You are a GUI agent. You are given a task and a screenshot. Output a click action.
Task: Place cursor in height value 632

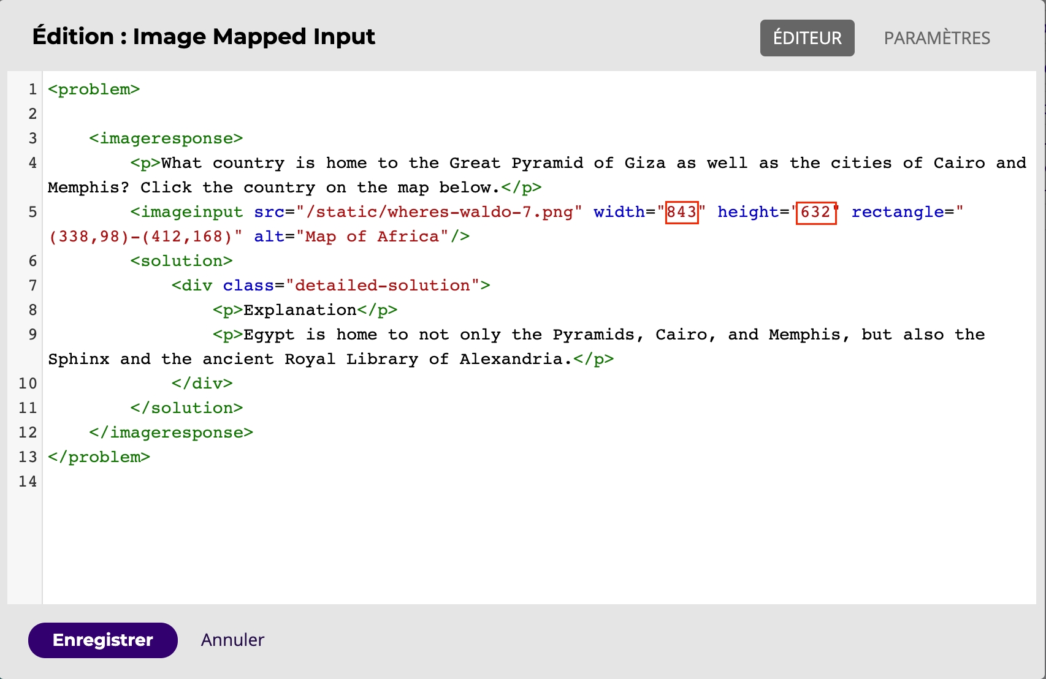pos(815,212)
